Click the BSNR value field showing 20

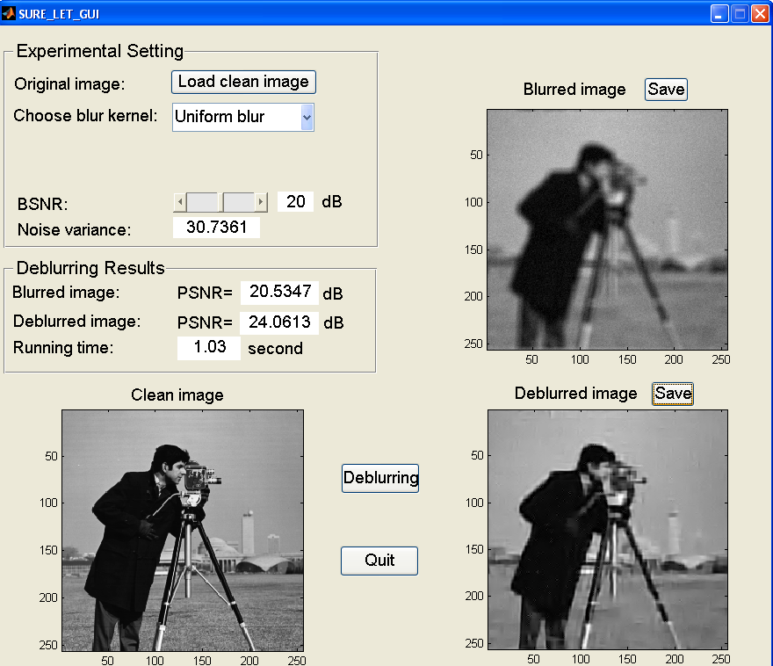(295, 201)
